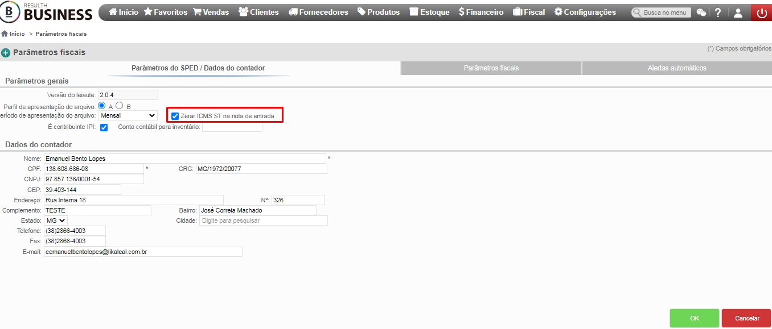
Task: Click the Parâmetros fiscais breadcrumb text
Action: coord(61,34)
